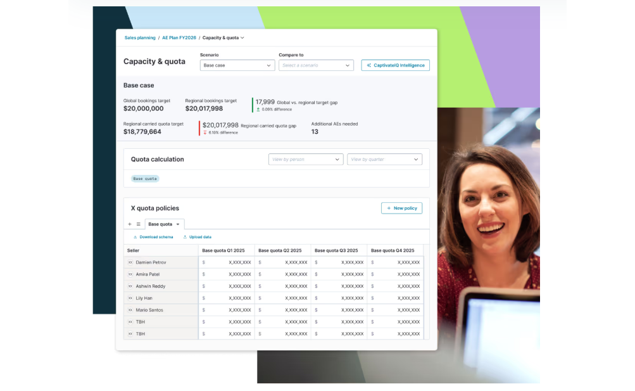Click the avatar icon beside Amira Patel
The image size is (635, 391).
pos(130,274)
